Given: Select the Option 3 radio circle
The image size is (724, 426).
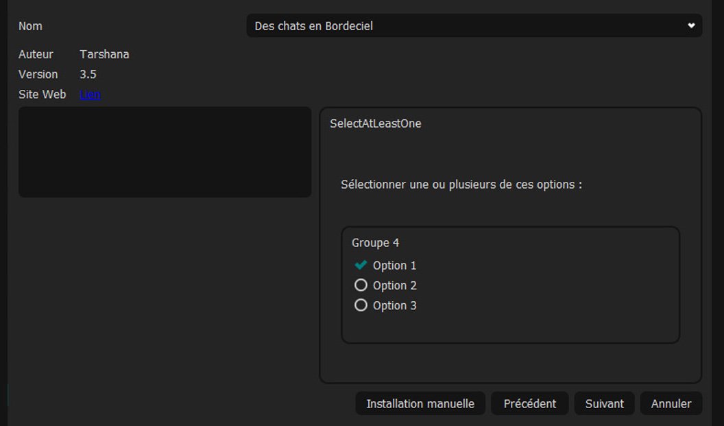Looking at the screenshot, I should tap(361, 305).
